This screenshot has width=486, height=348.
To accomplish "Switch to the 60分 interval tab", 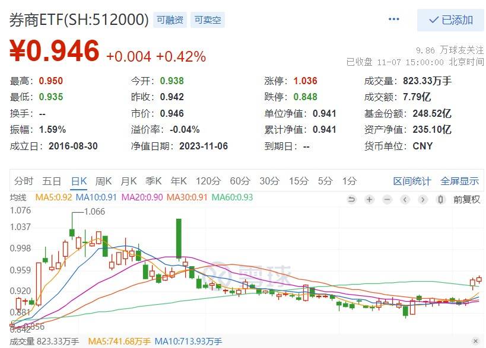I will (239, 181).
